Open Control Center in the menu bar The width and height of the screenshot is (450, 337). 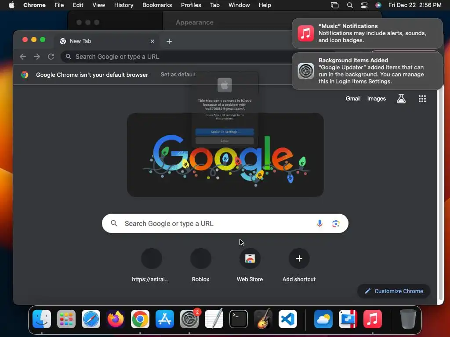(364, 5)
